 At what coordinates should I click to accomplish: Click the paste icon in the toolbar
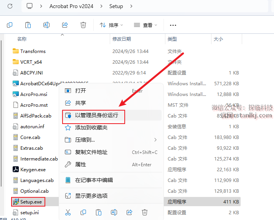[x=28, y=25]
